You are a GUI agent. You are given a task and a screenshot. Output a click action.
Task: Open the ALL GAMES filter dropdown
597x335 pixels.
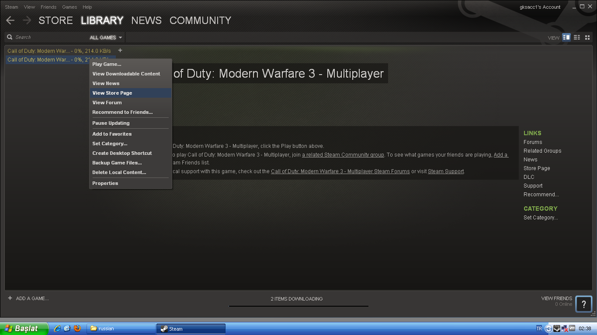(106, 38)
